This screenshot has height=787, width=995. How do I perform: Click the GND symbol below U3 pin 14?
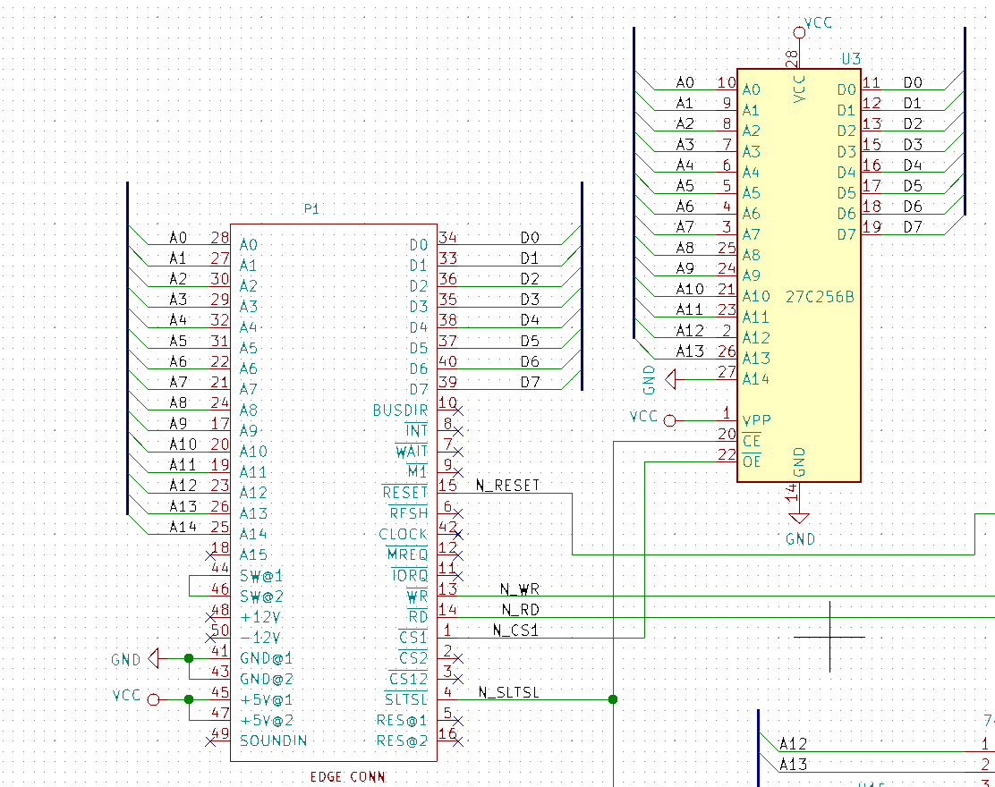click(799, 519)
